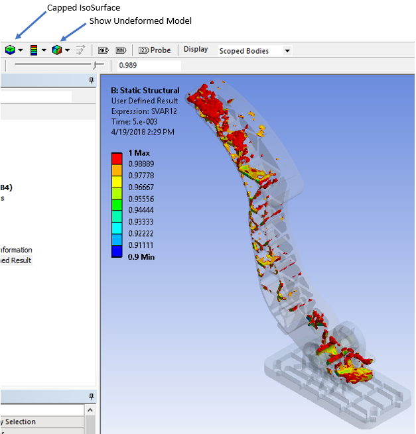Click the Display label in toolbar
This screenshot has width=416, height=434.
click(196, 49)
